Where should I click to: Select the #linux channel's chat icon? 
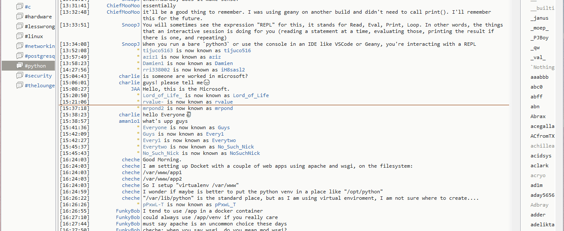pyautogui.click(x=19, y=36)
